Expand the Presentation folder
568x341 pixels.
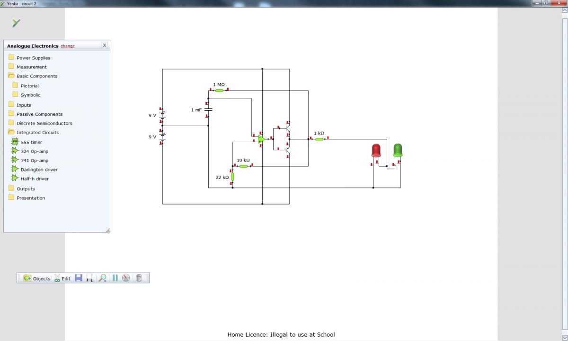pyautogui.click(x=27, y=198)
